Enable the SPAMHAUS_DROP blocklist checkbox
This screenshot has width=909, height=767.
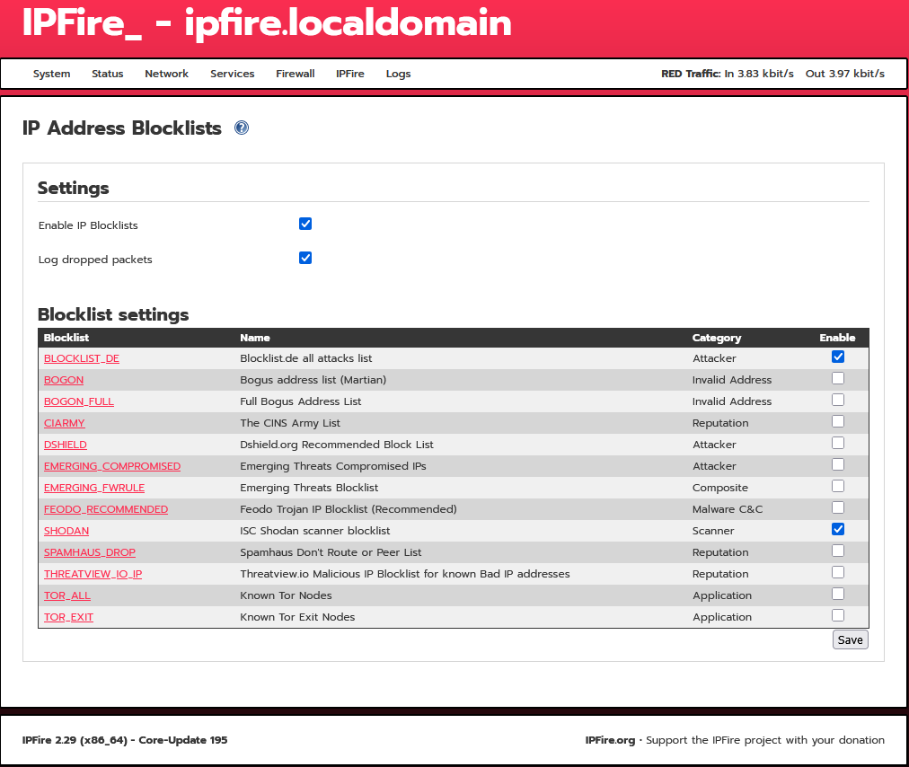838,551
